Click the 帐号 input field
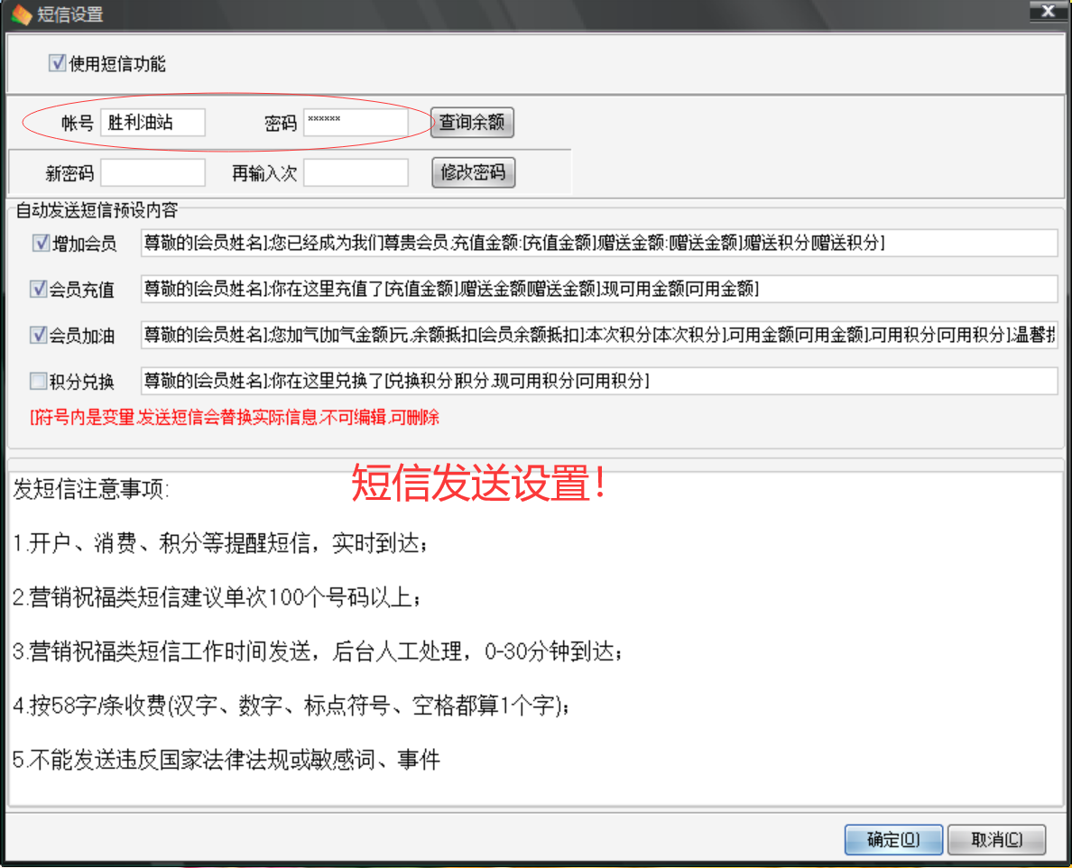This screenshot has height=868, width=1072. pyautogui.click(x=152, y=123)
